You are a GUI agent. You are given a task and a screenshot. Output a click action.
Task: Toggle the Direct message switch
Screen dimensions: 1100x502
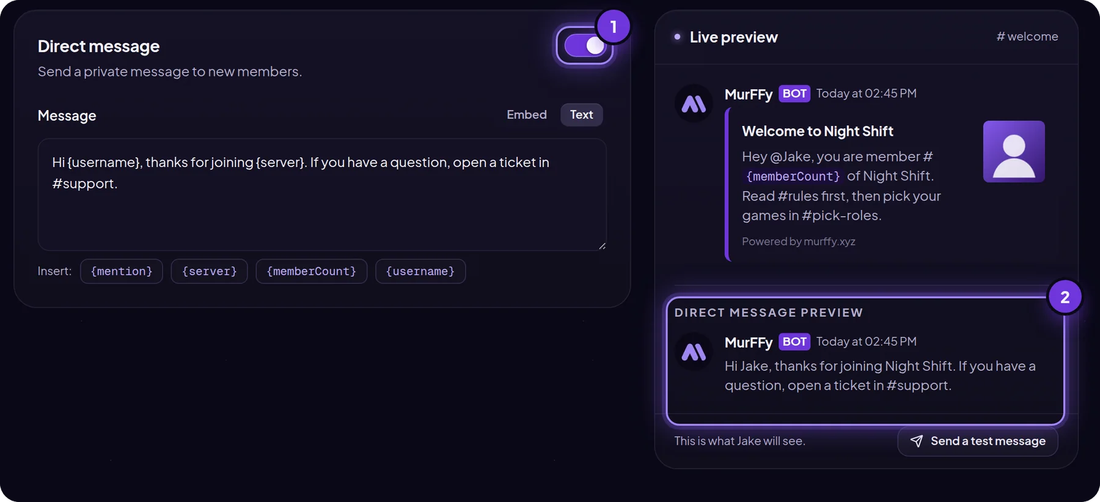click(585, 46)
